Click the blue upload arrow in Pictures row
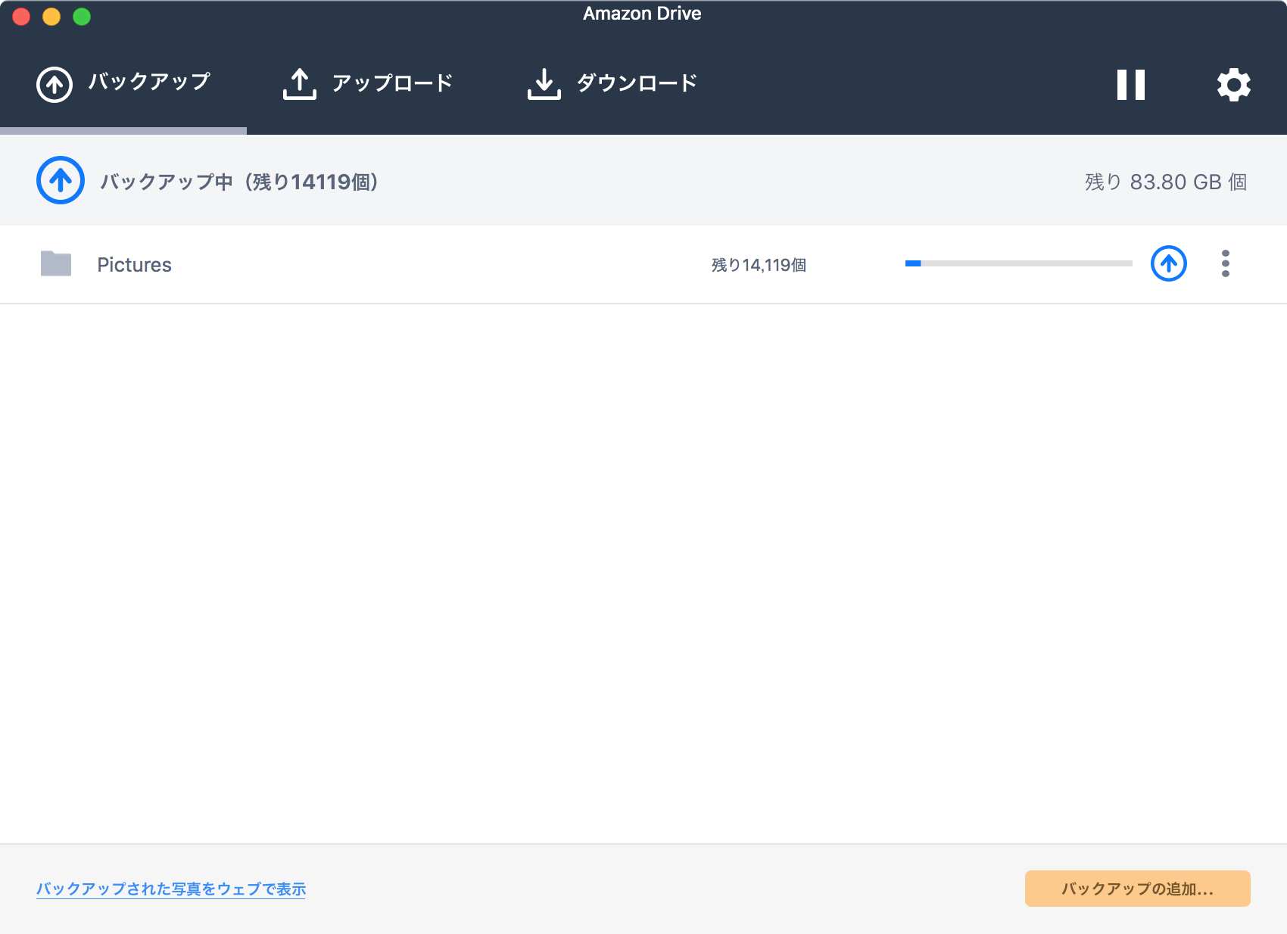The width and height of the screenshot is (1287, 934). [x=1169, y=263]
